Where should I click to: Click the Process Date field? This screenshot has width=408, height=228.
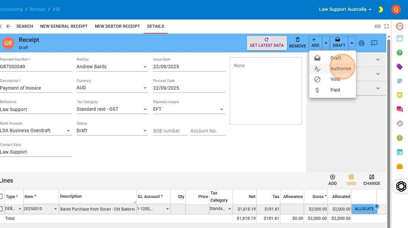click(189, 88)
